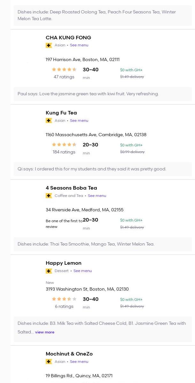
Task: Click the GH+ badge under Kung Fu Tea
Action: [49, 121]
